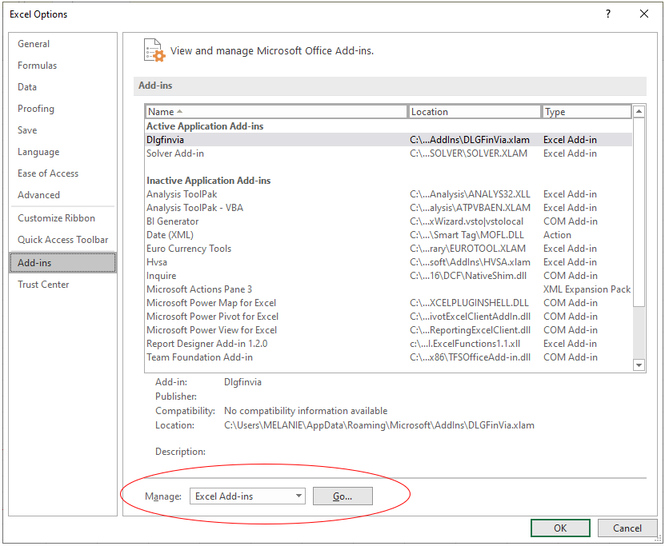Screen dimensions: 665x546
Task: Click the Add-ins gear icon at dialog top
Action: (154, 49)
